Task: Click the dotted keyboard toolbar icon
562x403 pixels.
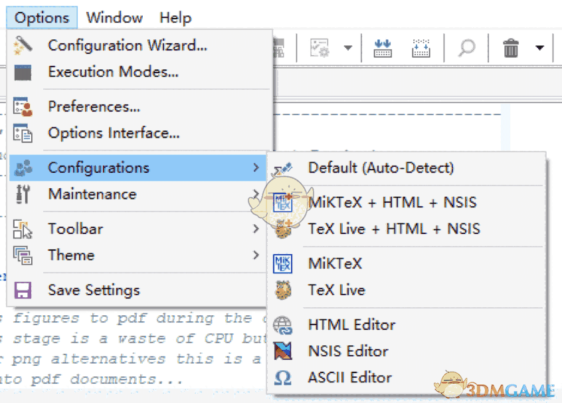Action: coord(421,48)
